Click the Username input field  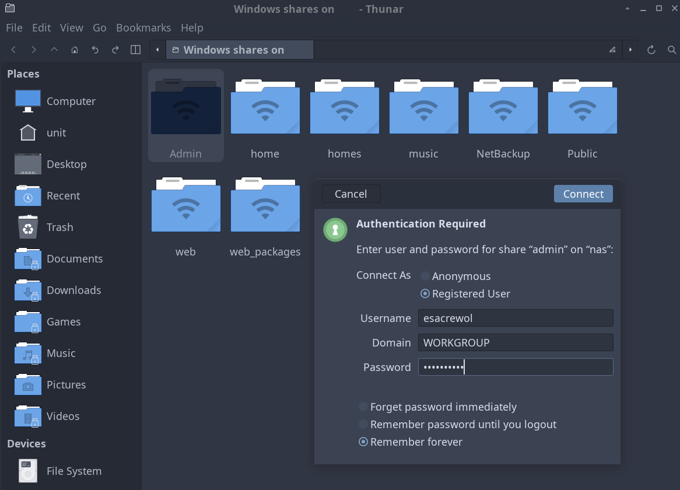pos(516,318)
